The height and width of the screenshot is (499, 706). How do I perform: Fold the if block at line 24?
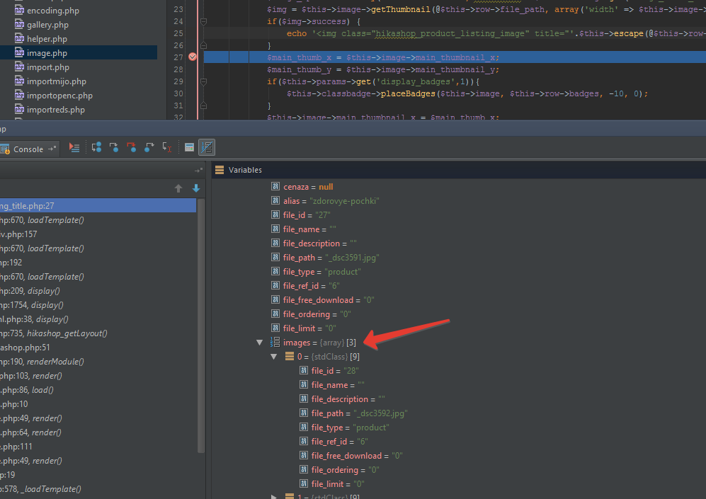click(x=204, y=21)
